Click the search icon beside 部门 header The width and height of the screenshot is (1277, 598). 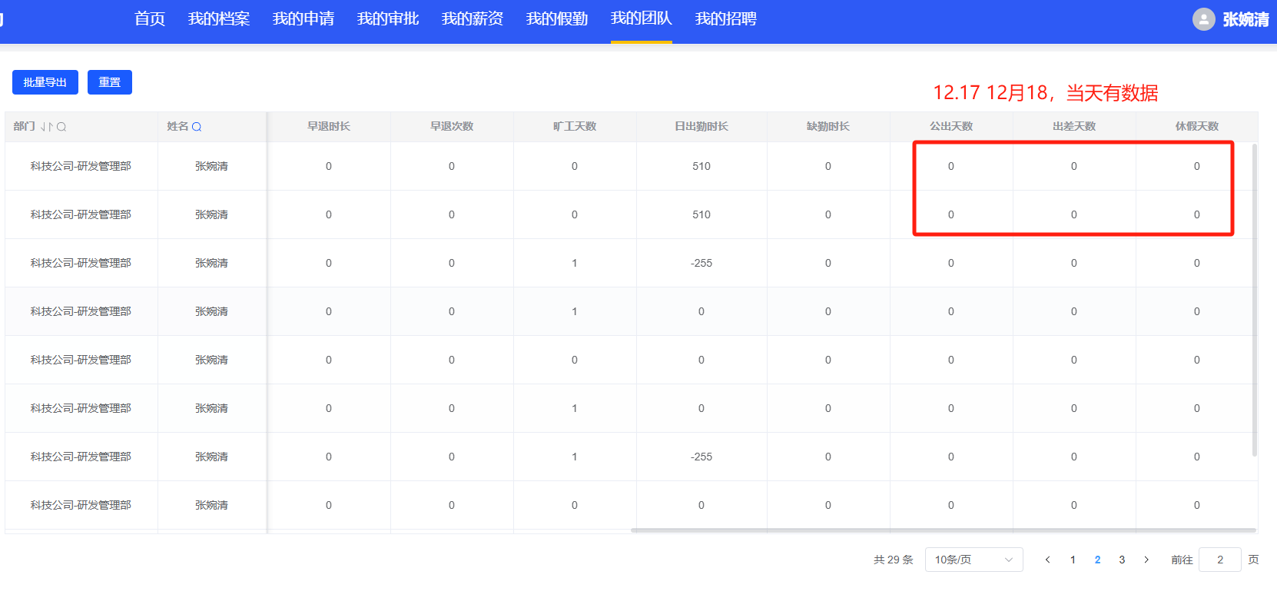[61, 127]
